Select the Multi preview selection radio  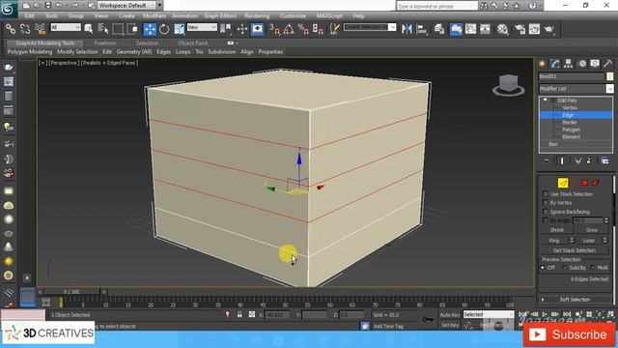point(593,268)
